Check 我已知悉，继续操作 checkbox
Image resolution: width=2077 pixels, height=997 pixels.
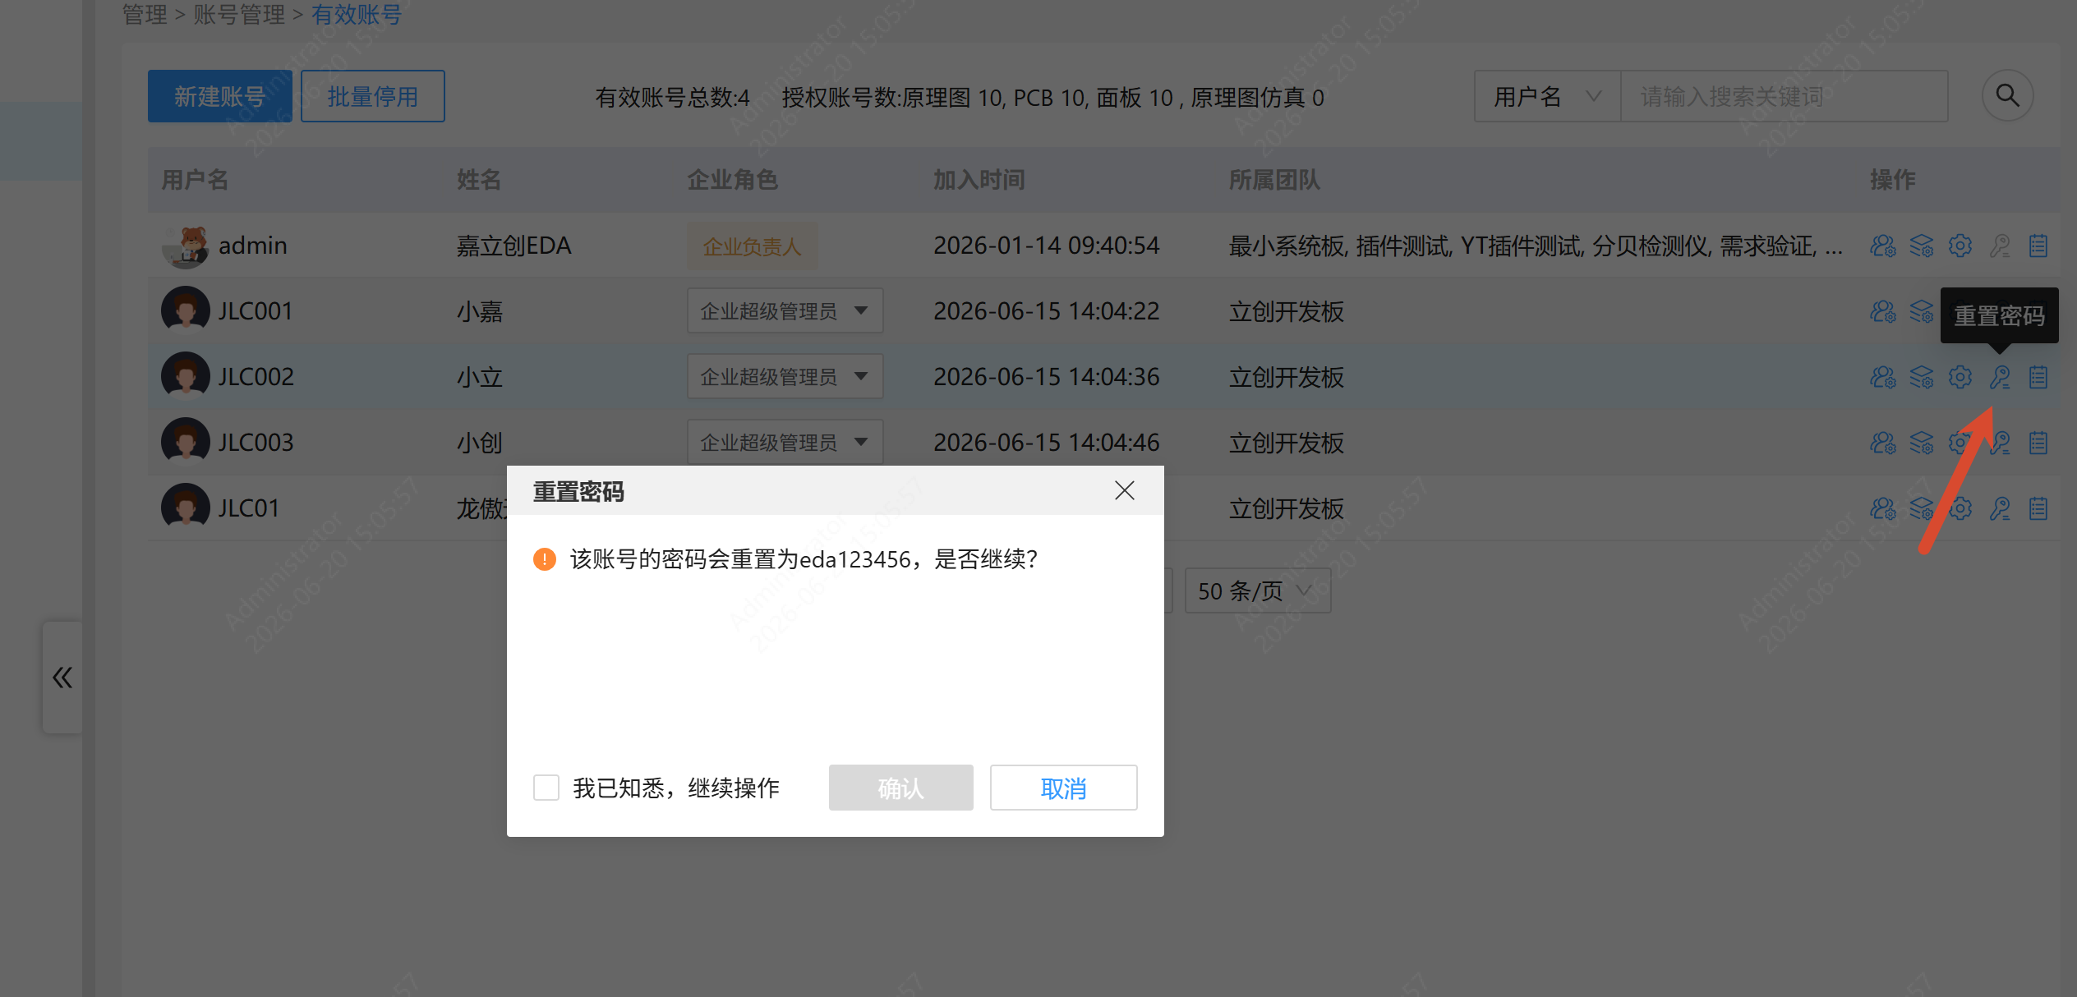click(546, 788)
